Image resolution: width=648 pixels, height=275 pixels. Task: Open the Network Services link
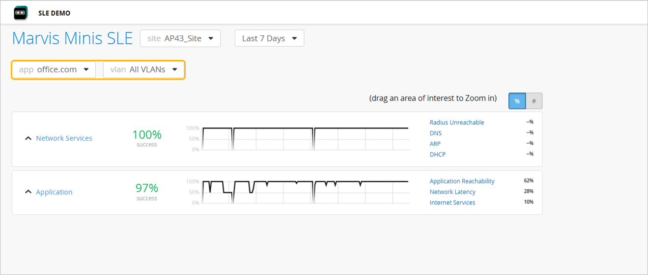pyautogui.click(x=64, y=138)
